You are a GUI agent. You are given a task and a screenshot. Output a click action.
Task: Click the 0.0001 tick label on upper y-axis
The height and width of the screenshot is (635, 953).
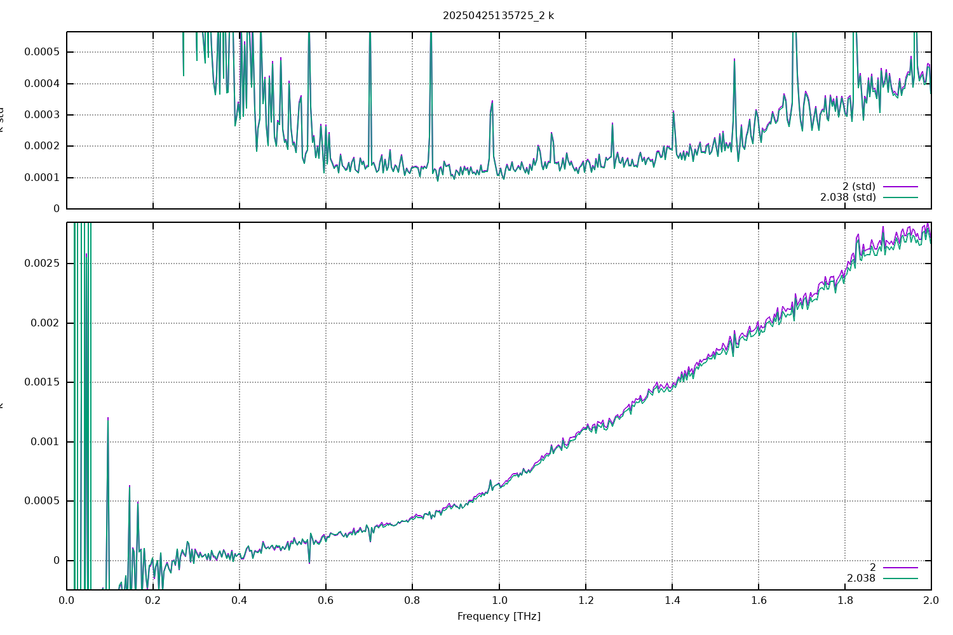42,178
